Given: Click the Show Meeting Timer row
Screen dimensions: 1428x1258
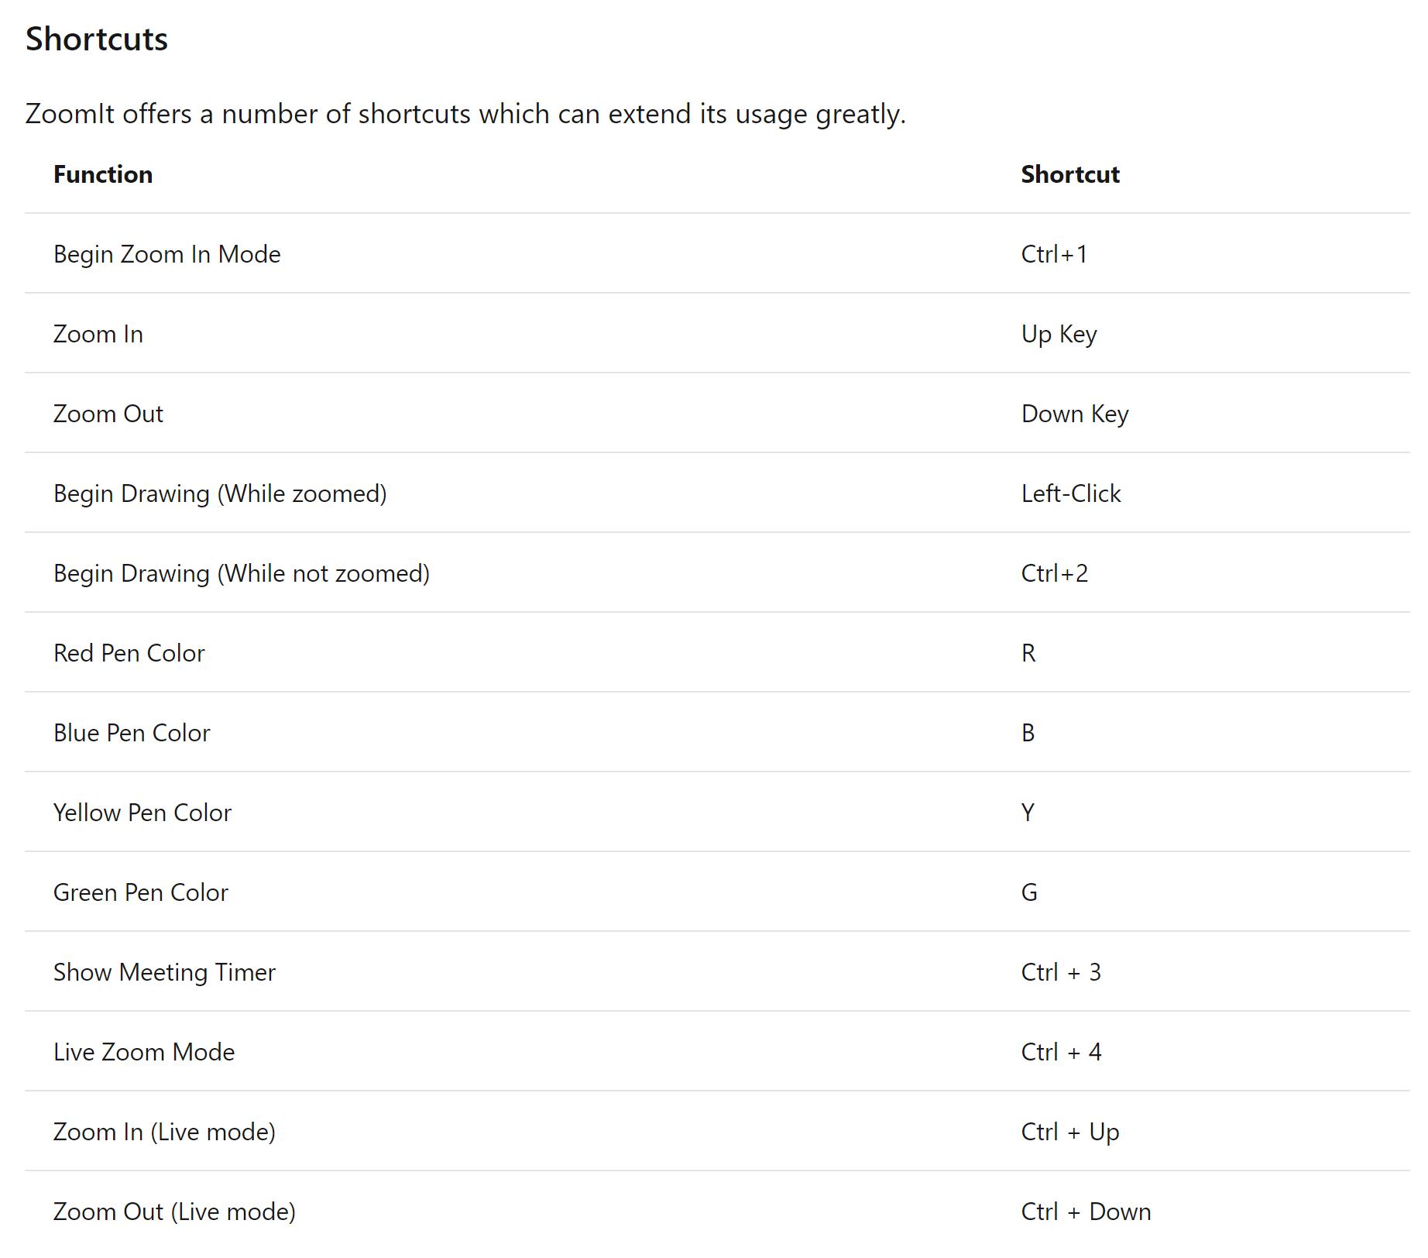Looking at the screenshot, I should tap(164, 973).
